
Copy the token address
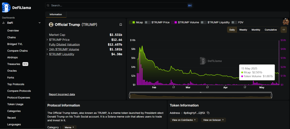[208, 113]
